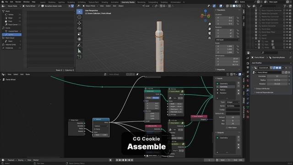Open the File menu

click(6, 2)
